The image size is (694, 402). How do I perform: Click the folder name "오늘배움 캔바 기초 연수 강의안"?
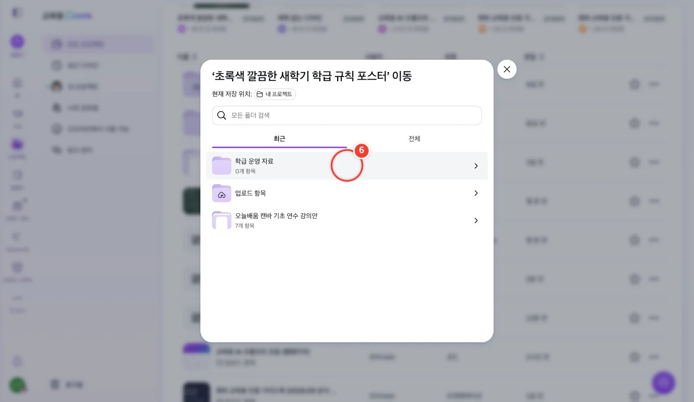click(x=276, y=215)
